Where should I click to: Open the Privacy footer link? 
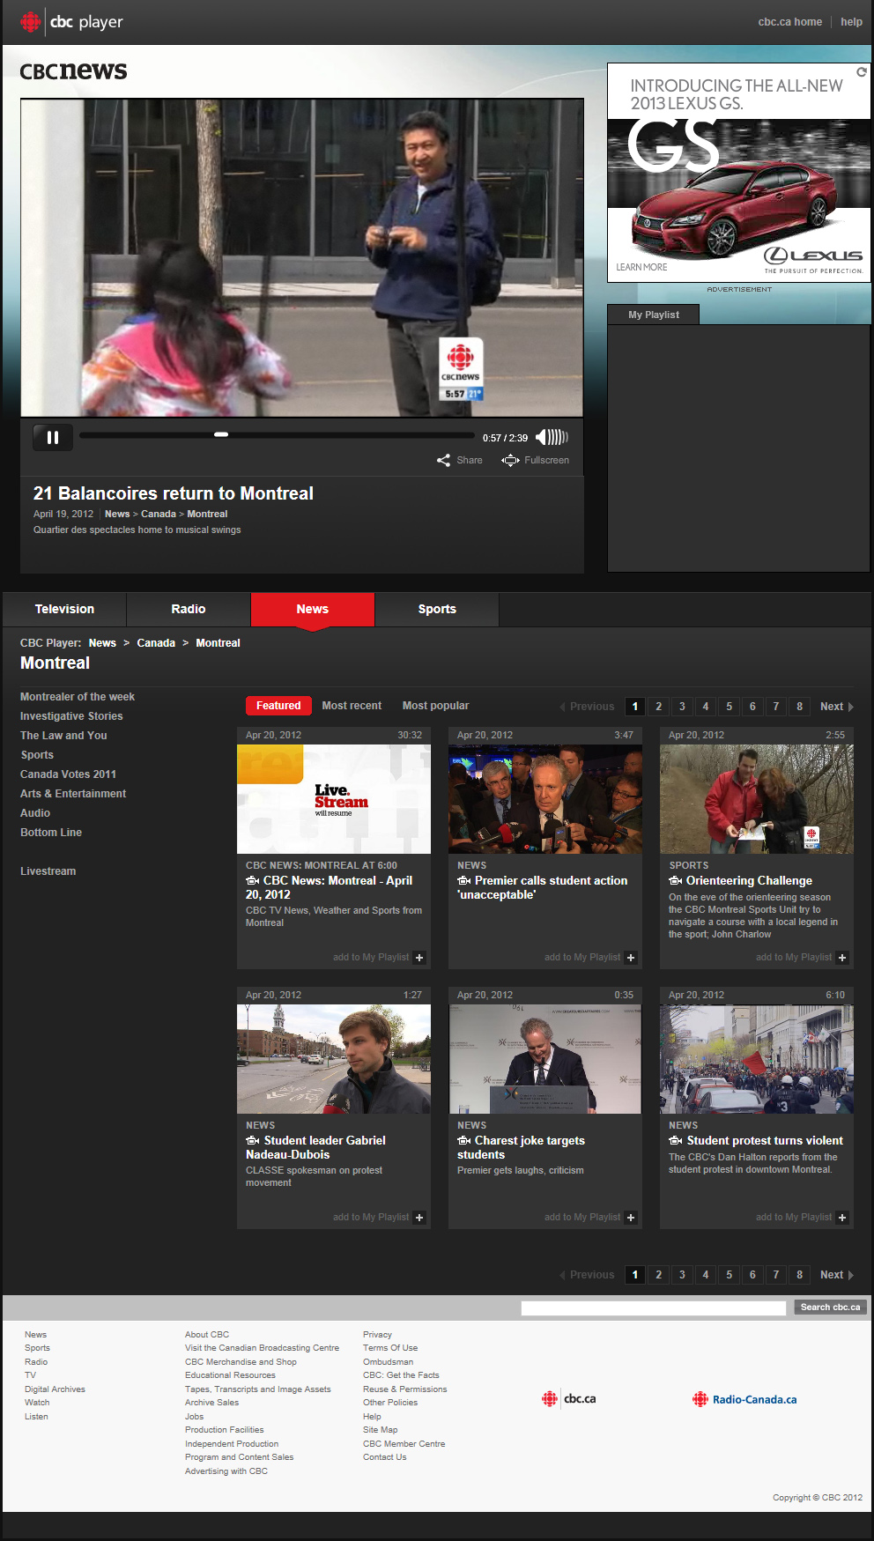(377, 1335)
